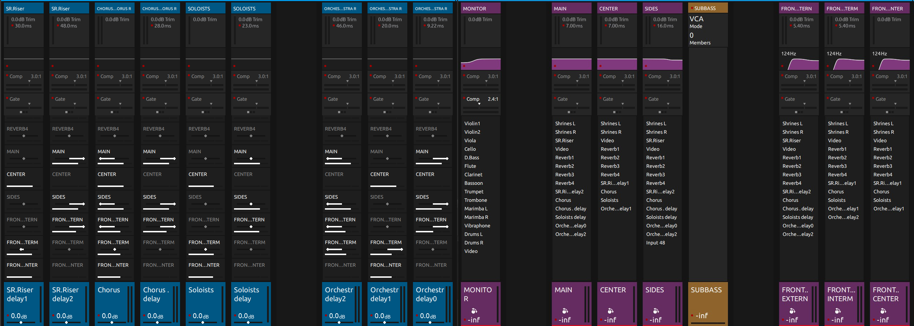The width and height of the screenshot is (914, 326).
Task: Click the rotary icon on the MONITOR strip
Action: [474, 311]
